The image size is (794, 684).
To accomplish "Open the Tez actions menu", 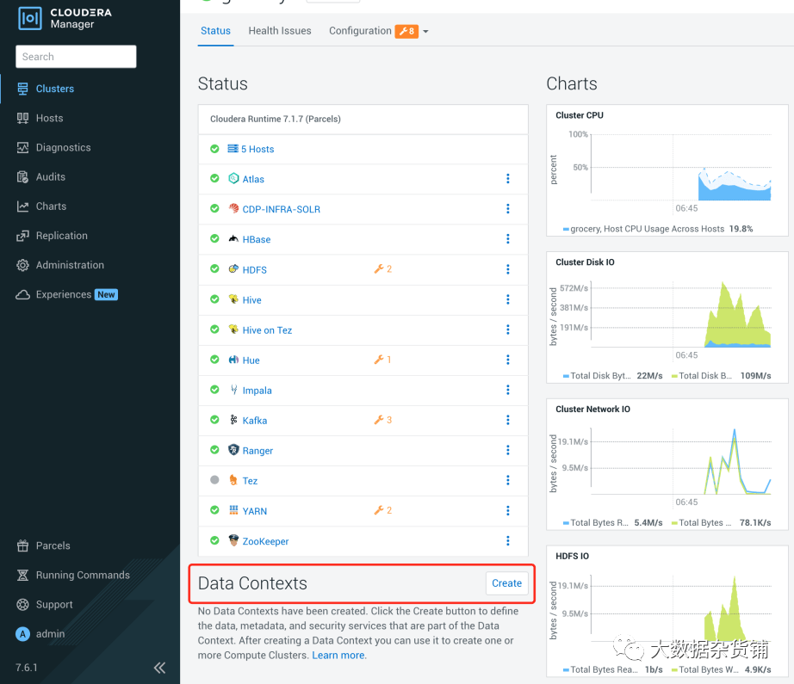I will point(508,480).
